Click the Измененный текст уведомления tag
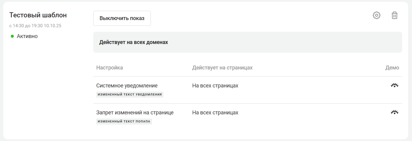412x141 pixels. (x=130, y=95)
